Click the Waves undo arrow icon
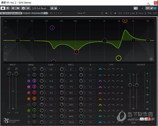Viewport: 158px width, 126px height. click(51, 13)
